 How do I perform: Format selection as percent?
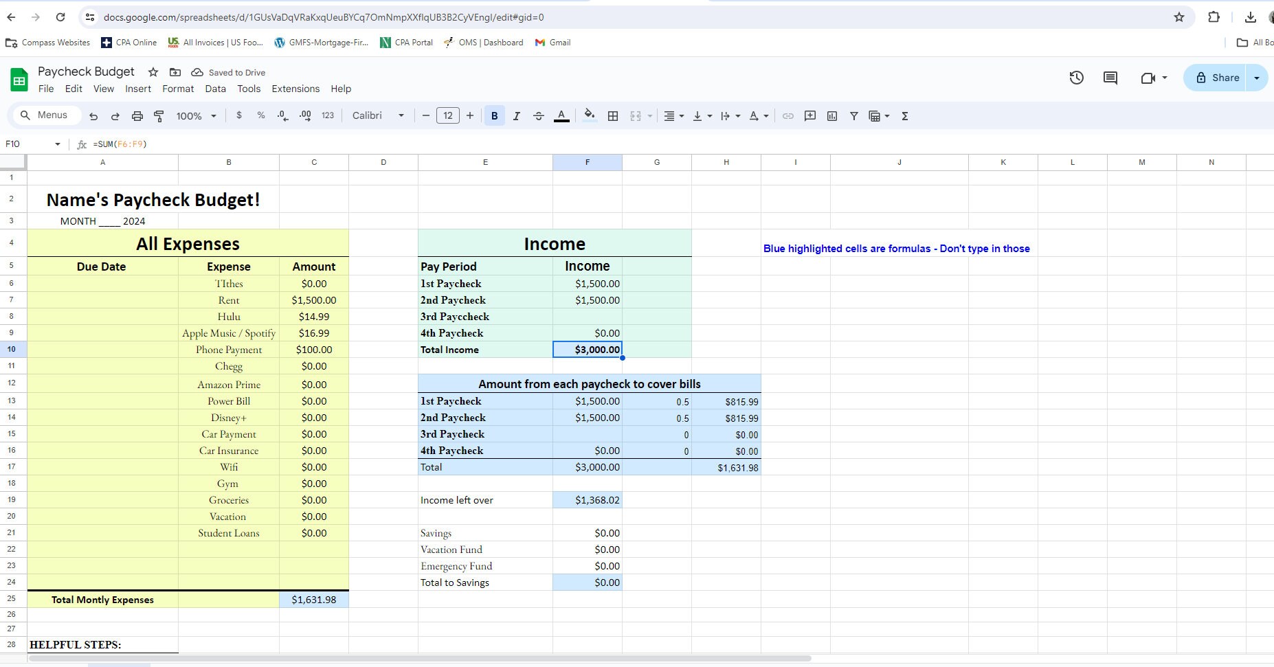[261, 115]
